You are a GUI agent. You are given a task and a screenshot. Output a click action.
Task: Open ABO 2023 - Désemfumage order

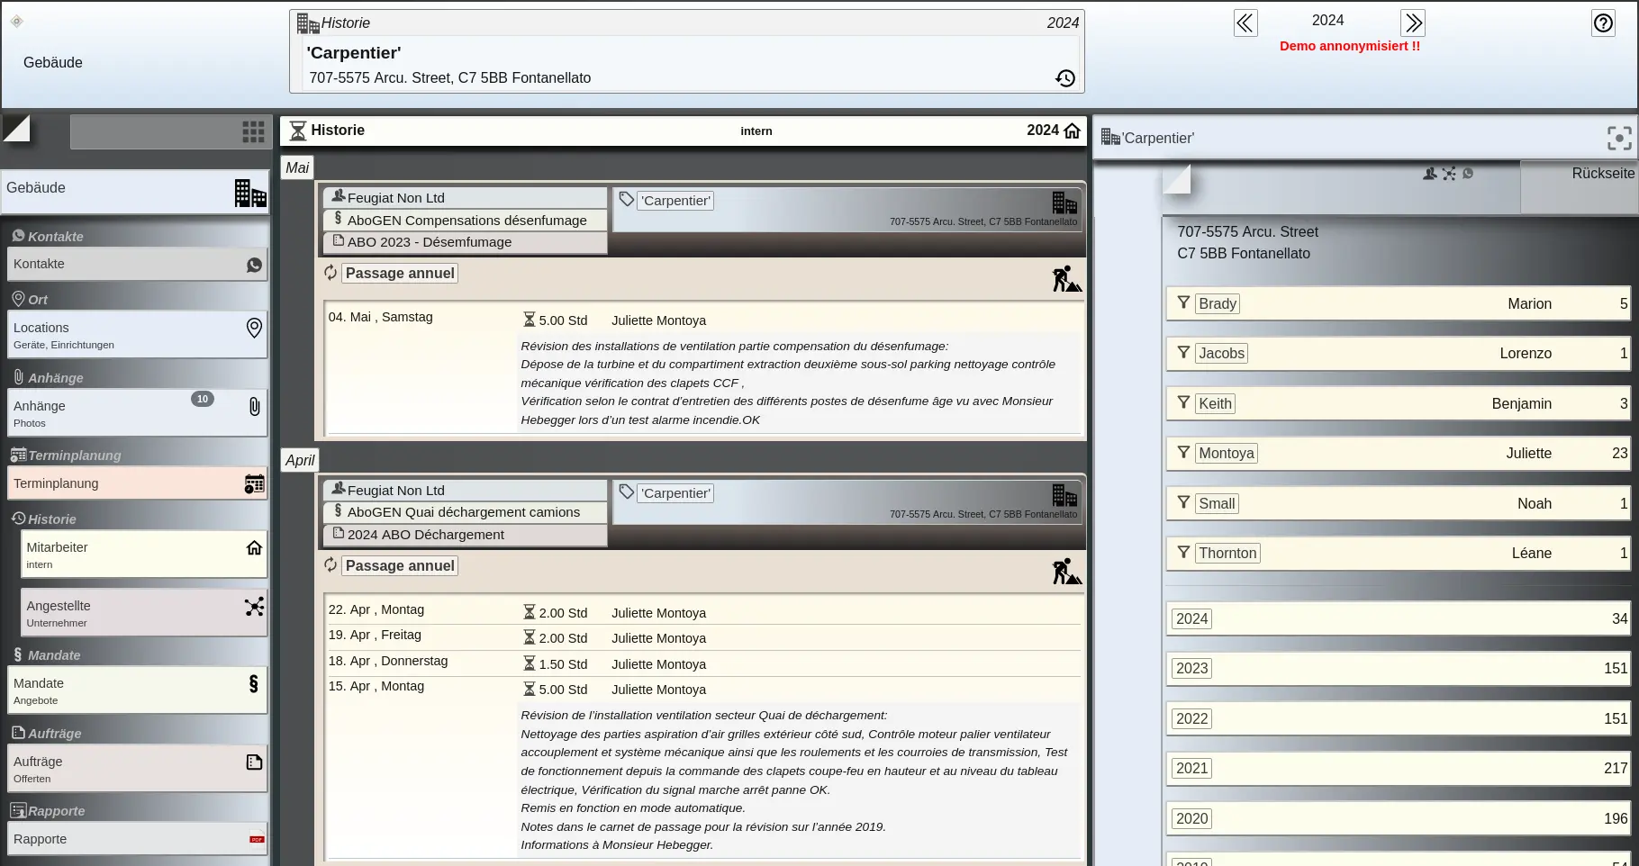[465, 242]
